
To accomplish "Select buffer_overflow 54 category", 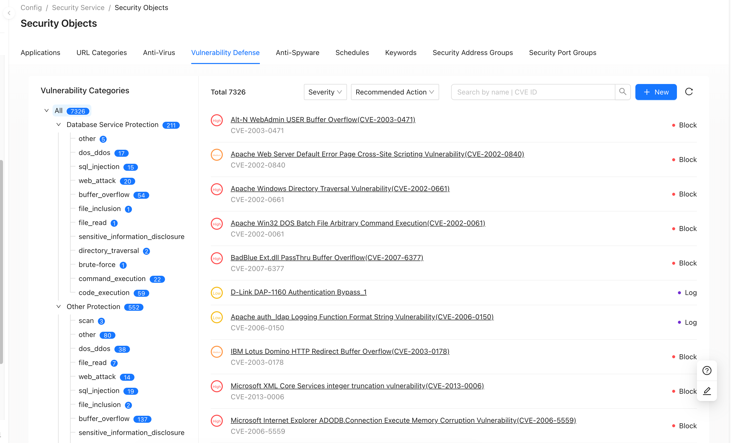I will 114,194.
